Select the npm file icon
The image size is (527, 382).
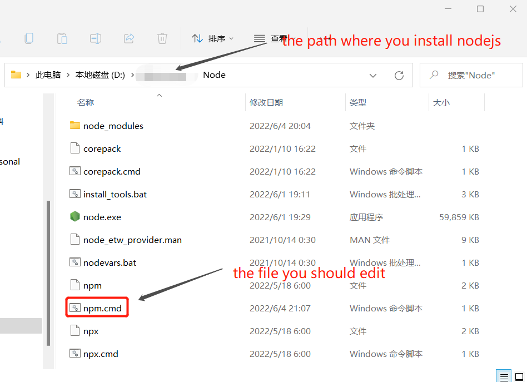(74, 285)
